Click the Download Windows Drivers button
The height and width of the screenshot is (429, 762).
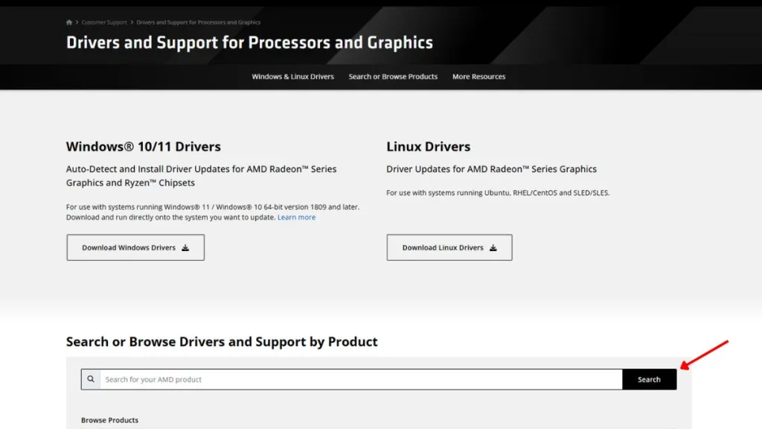[x=135, y=247]
